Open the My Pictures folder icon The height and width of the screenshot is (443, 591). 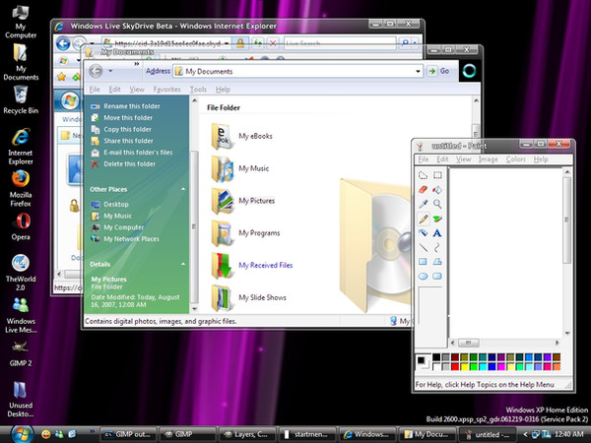[x=222, y=201]
